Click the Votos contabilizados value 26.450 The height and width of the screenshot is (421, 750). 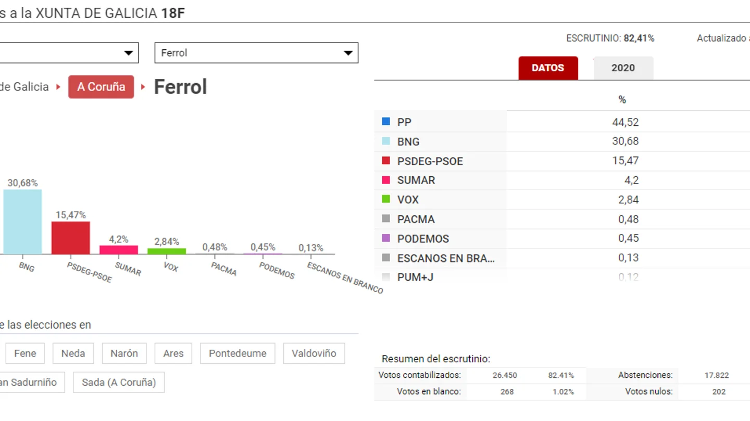point(505,375)
